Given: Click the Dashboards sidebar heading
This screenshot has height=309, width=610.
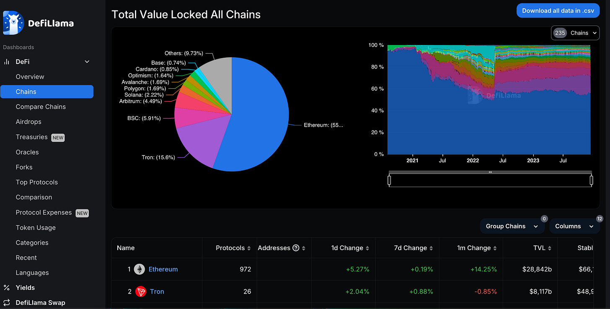Looking at the screenshot, I should [x=18, y=47].
